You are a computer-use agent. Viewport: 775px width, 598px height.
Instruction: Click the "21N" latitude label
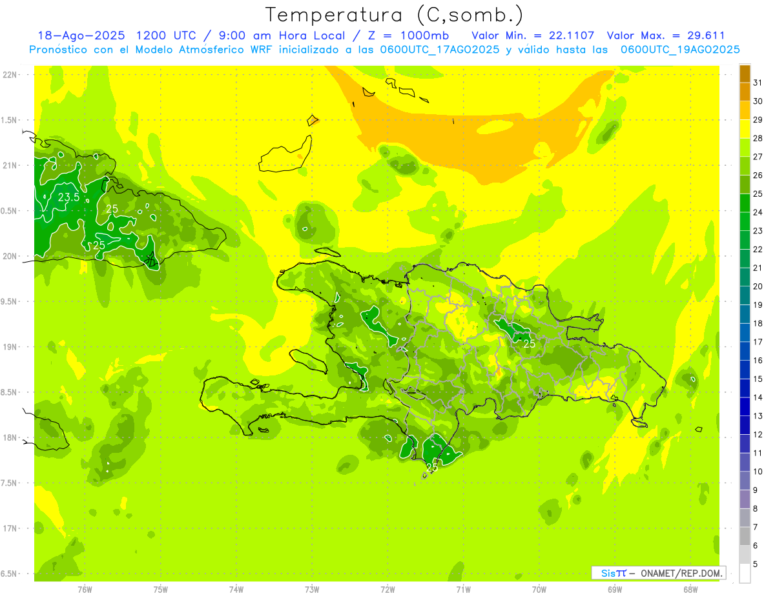10,166
